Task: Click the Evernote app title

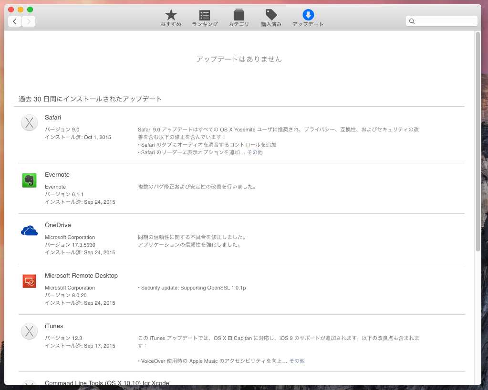Action: tap(57, 175)
